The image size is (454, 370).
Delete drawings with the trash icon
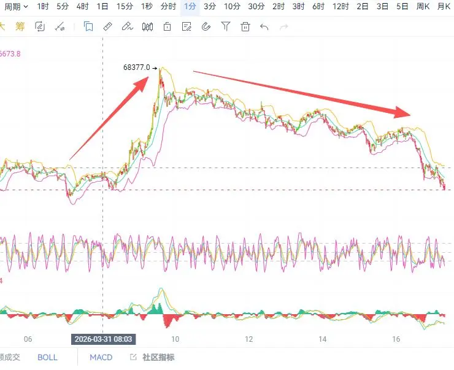(245, 26)
